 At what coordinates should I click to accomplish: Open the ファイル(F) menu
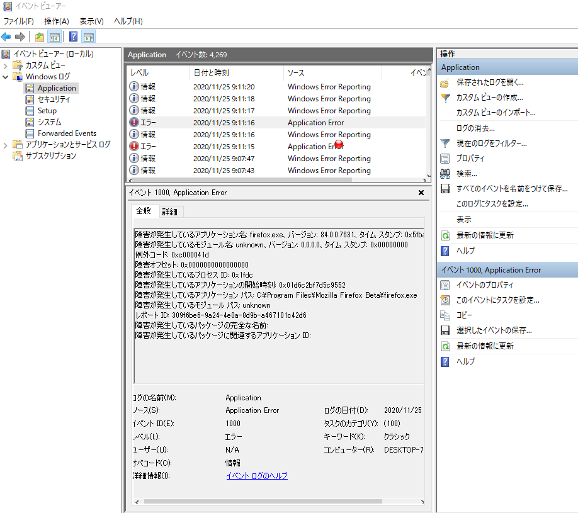coord(19,21)
